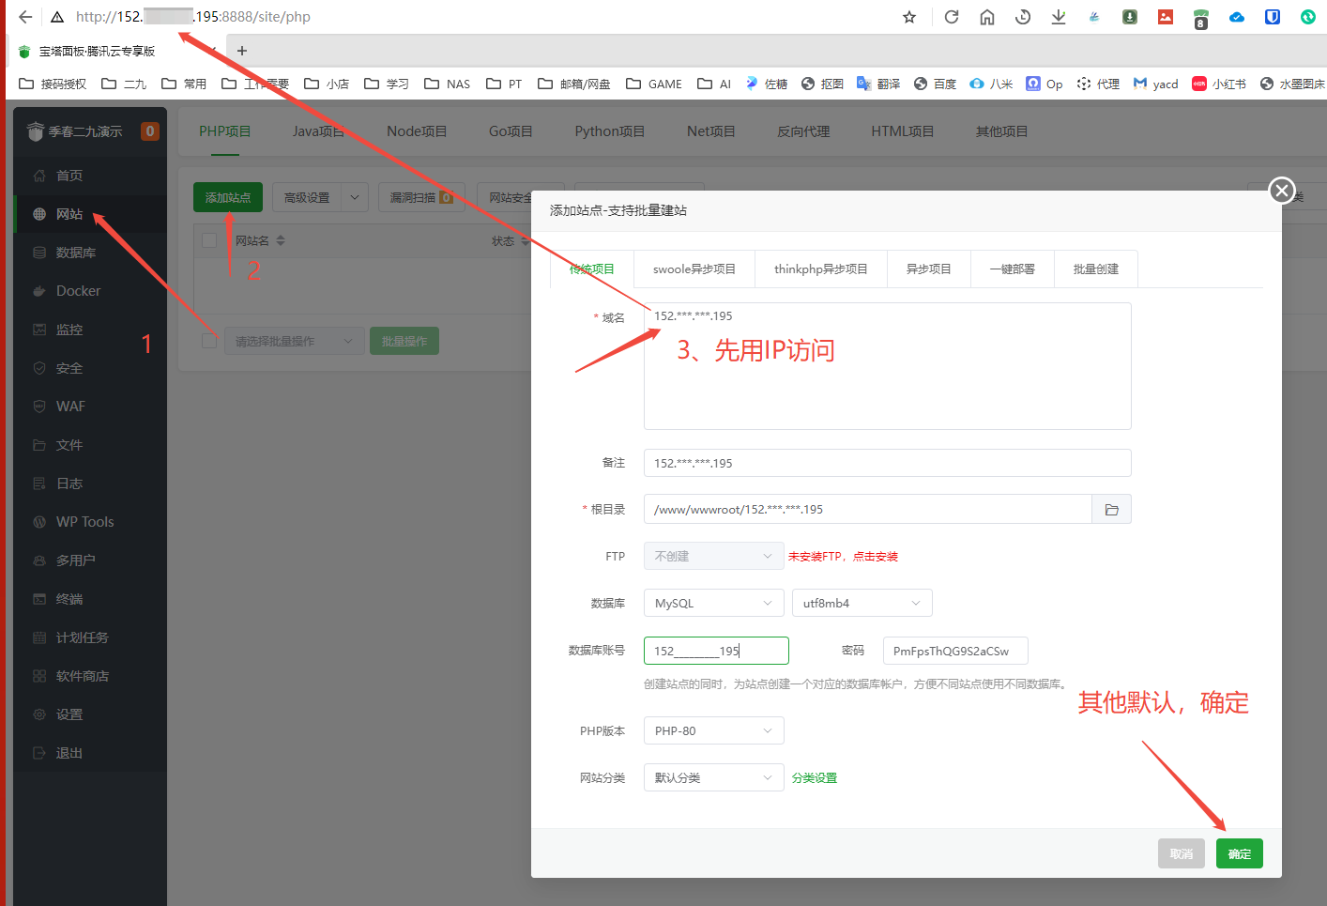This screenshot has height=906, width=1327.
Task: Click 漏洞扫描 button
Action: coord(421,197)
